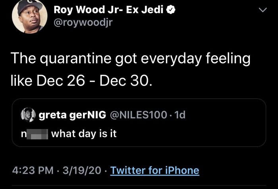Image resolution: width=278 pixels, height=189 pixels.
Task: Click the "like Dec 26 - Dec 30." line
Action: click(x=81, y=80)
